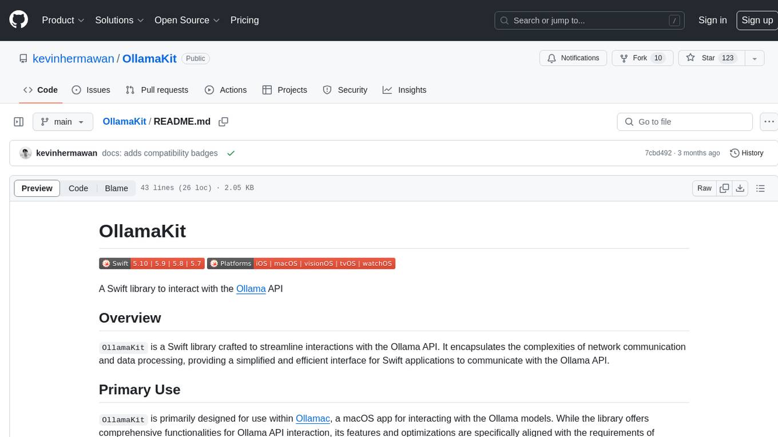Fork the repository

642,58
